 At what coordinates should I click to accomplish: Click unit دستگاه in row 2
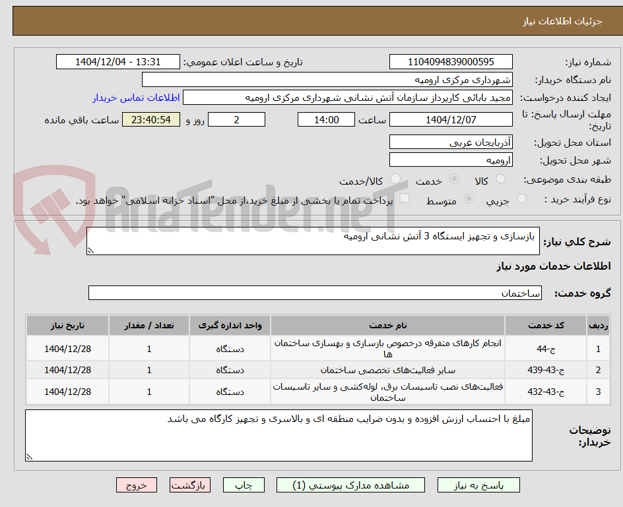pyautogui.click(x=230, y=370)
